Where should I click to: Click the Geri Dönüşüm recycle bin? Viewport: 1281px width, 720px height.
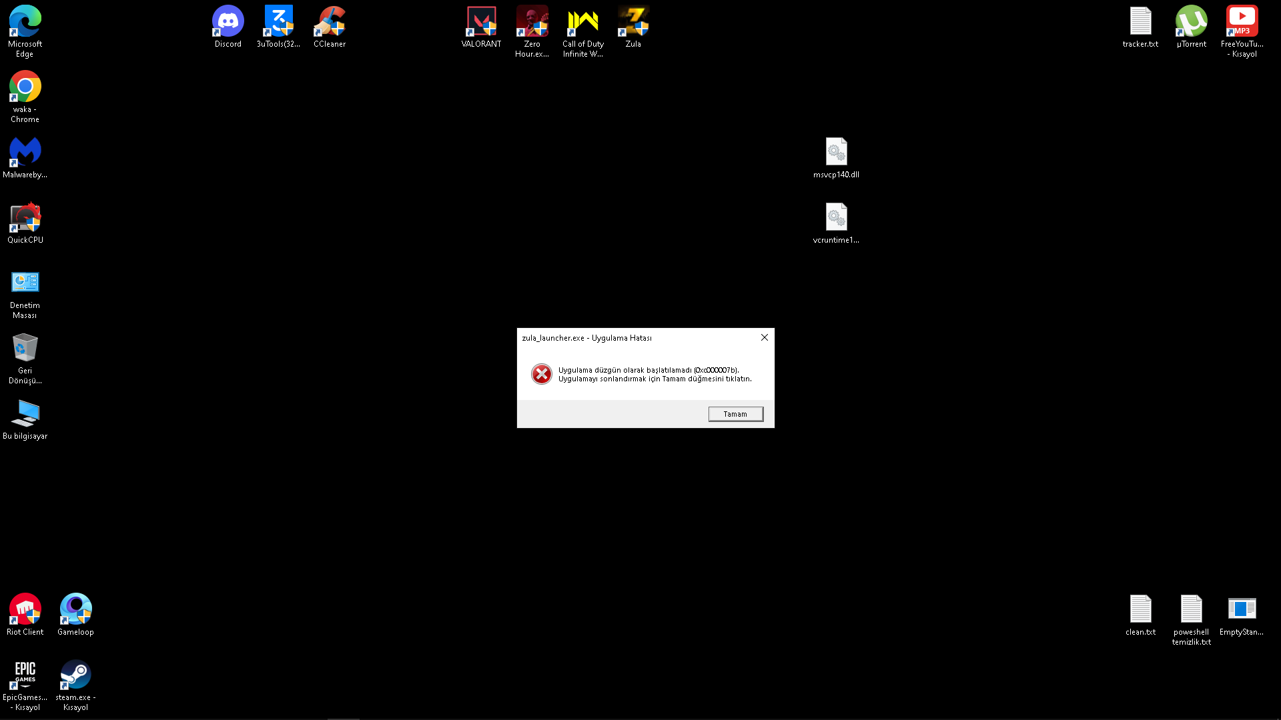(25, 349)
